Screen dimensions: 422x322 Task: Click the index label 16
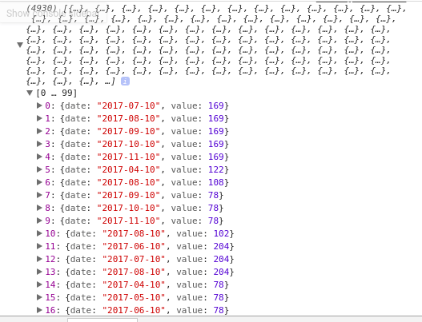[50, 311]
